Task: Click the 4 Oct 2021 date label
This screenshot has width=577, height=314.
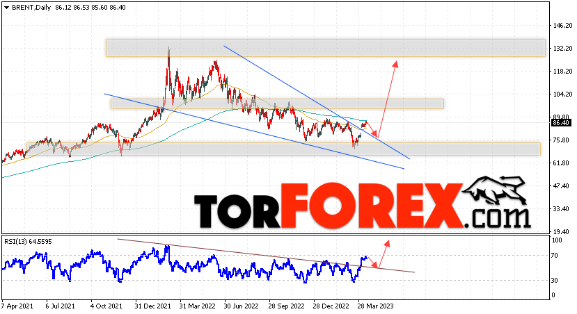Action: 106,306
